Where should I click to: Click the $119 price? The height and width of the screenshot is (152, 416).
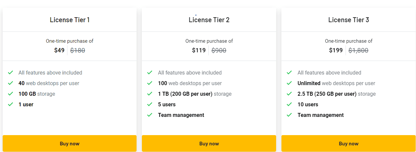199,50
